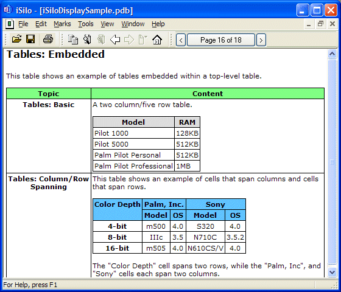Viewport: 341px width, 292px height.
Task: Open the File menu
Action: [x=23, y=24]
